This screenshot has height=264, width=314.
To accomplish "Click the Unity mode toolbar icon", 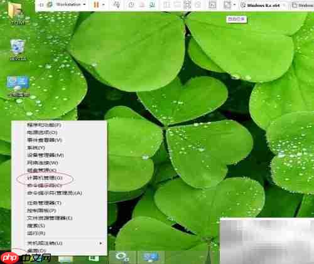I will pyautogui.click(x=198, y=4).
